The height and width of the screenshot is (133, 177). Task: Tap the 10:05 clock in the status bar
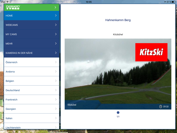click(88, 2)
